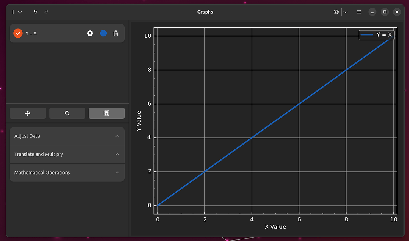Select the Y = X item name in sidebar
The height and width of the screenshot is (241, 409).
pos(31,33)
